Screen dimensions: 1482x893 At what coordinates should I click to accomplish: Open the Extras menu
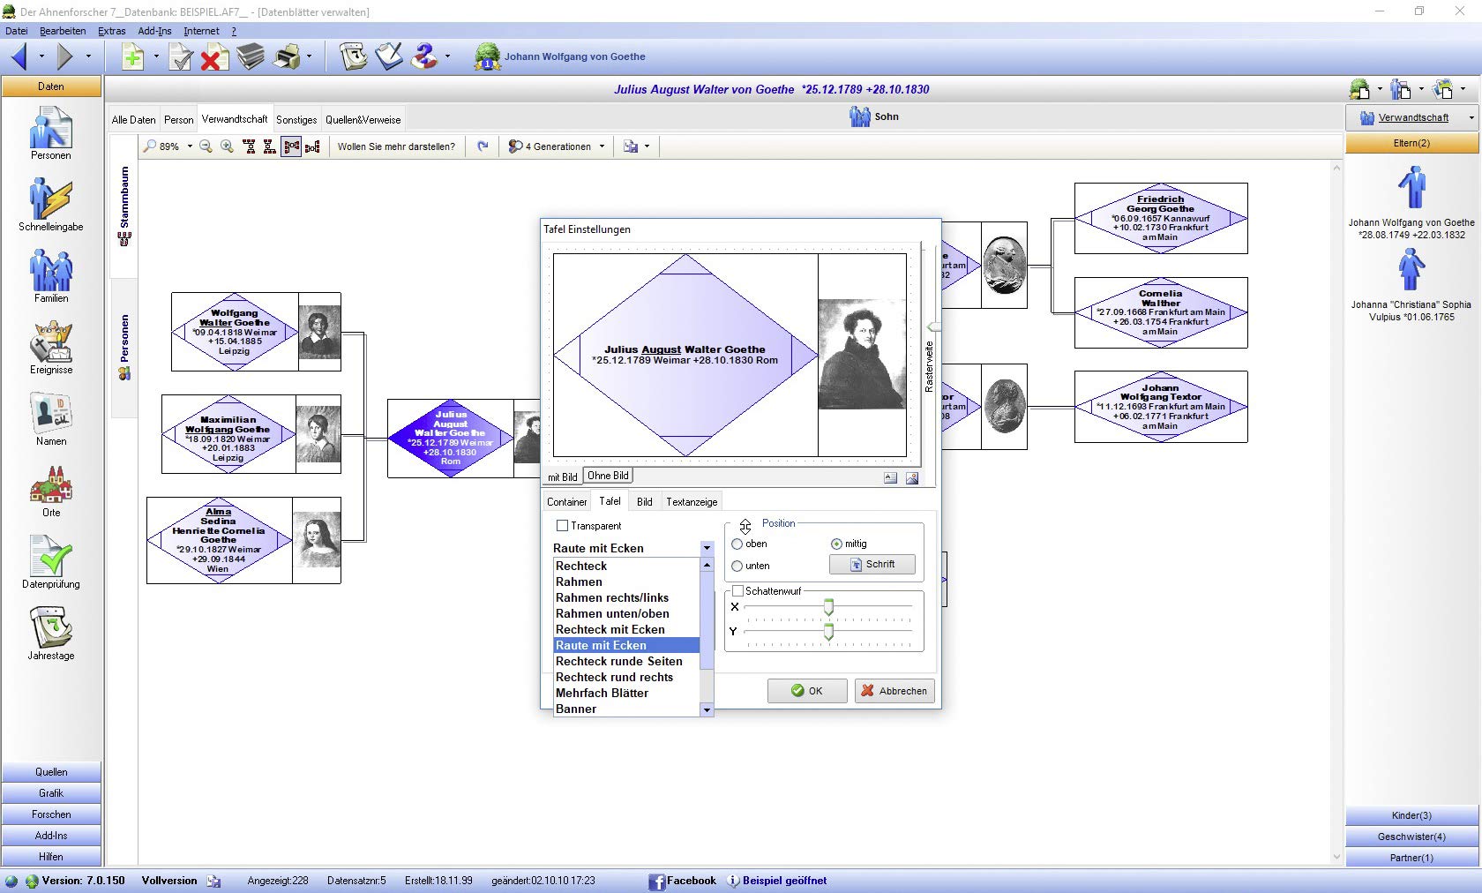pos(111,31)
